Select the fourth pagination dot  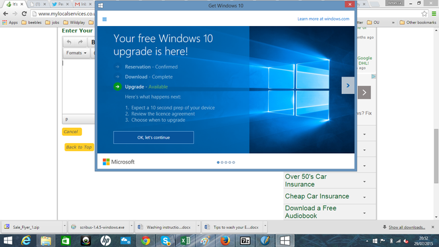(230, 162)
